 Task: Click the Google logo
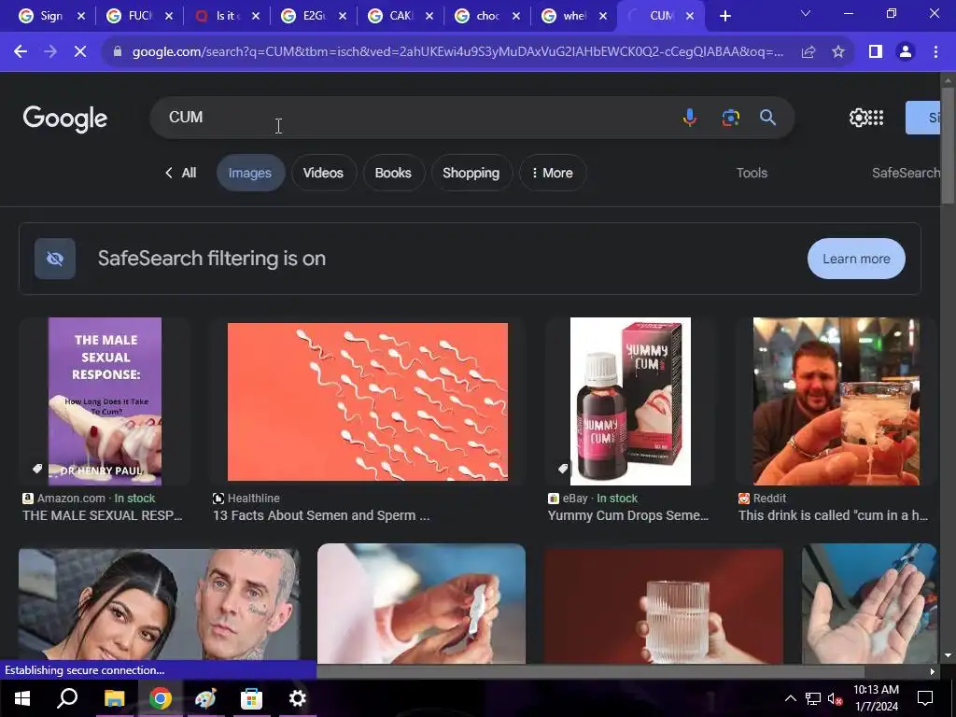(x=65, y=119)
